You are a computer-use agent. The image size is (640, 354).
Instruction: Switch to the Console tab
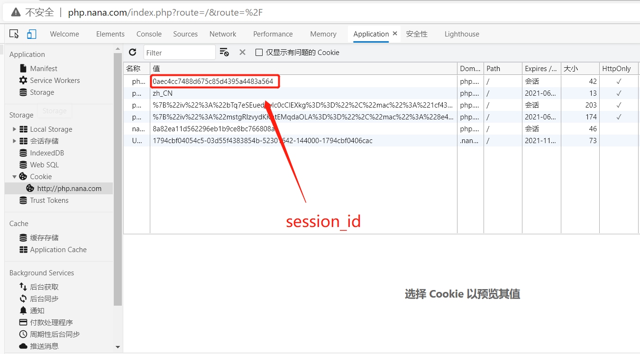point(149,34)
